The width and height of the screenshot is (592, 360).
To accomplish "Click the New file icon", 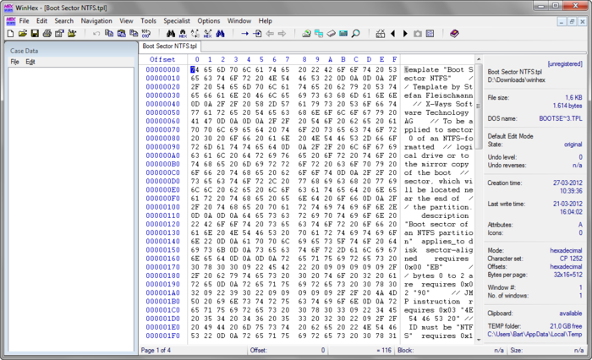I will (9, 33).
